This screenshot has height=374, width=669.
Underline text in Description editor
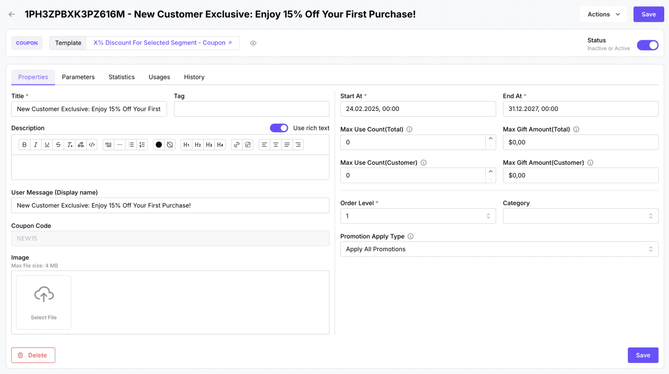47,145
